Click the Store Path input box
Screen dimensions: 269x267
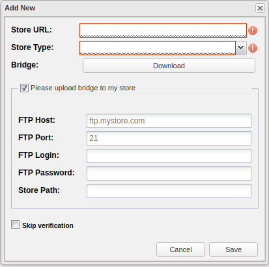pos(169,191)
